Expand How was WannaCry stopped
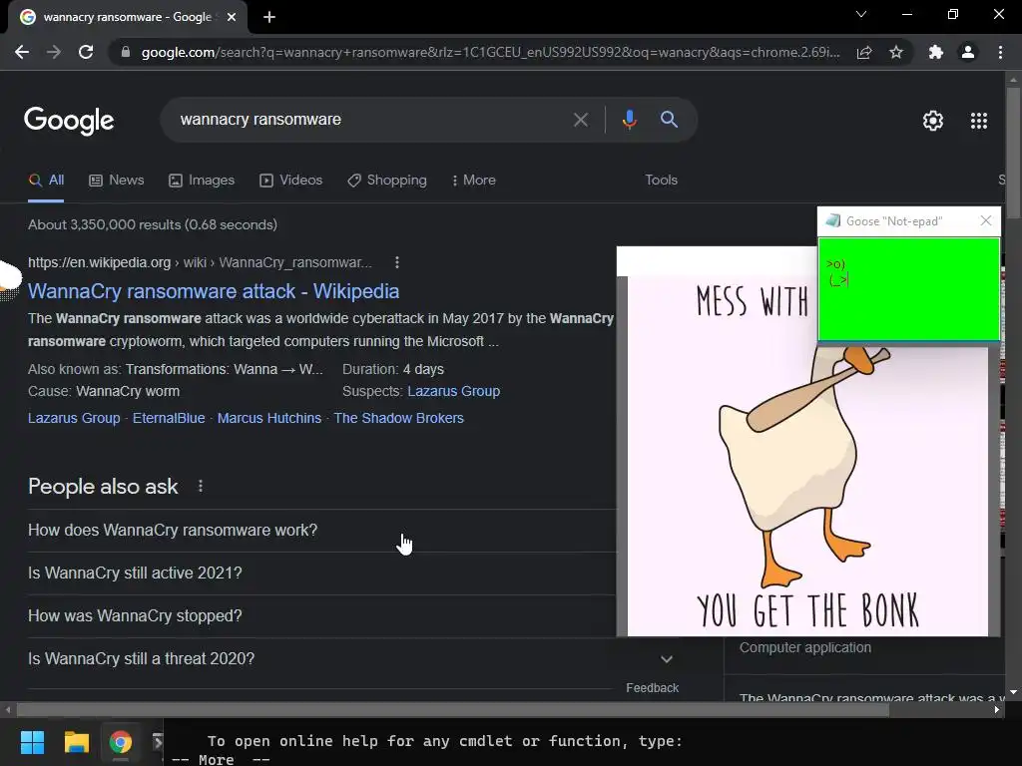The height and width of the screenshot is (766, 1022). (x=321, y=616)
